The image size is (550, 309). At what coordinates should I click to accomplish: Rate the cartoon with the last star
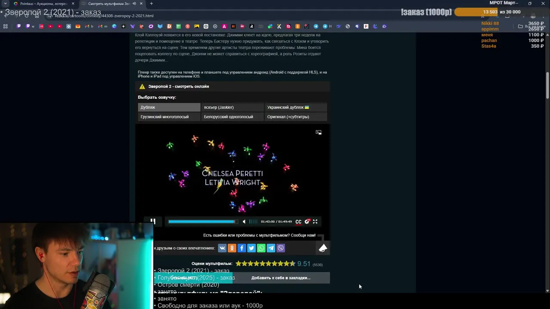pyautogui.click(x=293, y=264)
